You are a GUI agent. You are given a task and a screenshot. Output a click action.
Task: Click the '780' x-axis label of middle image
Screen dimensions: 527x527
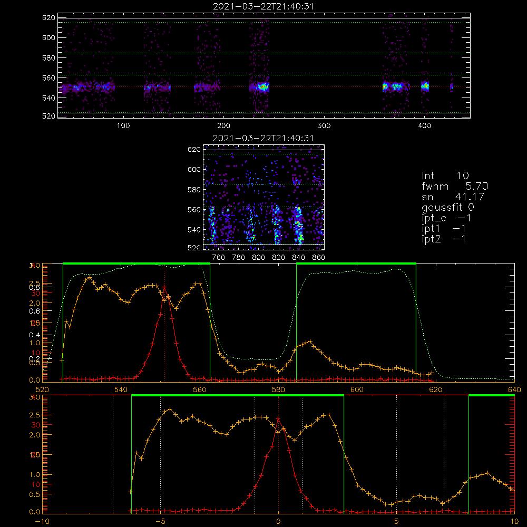(239, 258)
